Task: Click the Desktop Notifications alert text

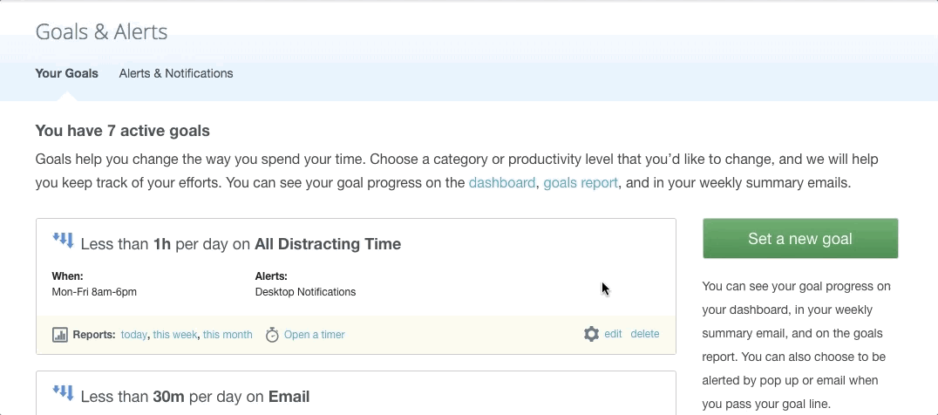Action: (305, 292)
